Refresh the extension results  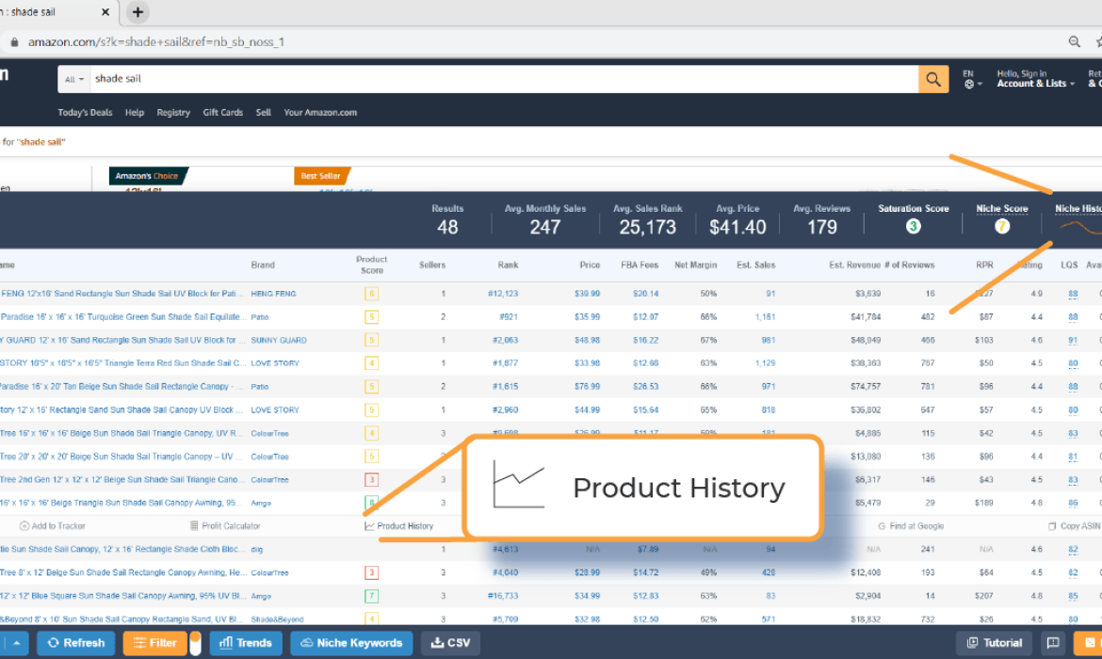click(x=76, y=643)
